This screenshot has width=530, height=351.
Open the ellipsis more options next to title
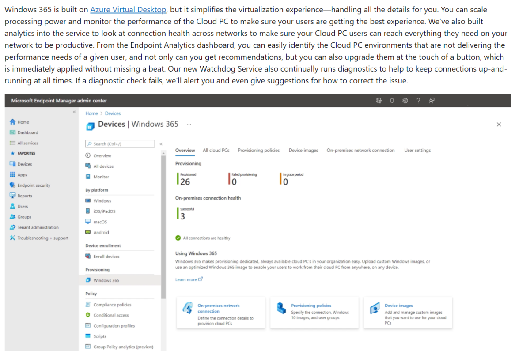click(x=189, y=125)
